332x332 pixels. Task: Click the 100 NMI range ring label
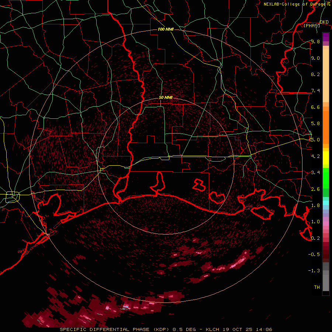(x=166, y=29)
